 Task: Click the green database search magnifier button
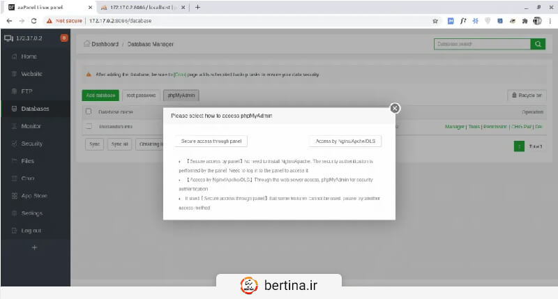(538, 44)
